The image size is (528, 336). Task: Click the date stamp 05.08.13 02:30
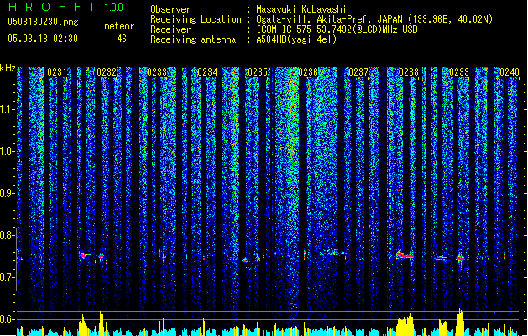tap(43, 38)
